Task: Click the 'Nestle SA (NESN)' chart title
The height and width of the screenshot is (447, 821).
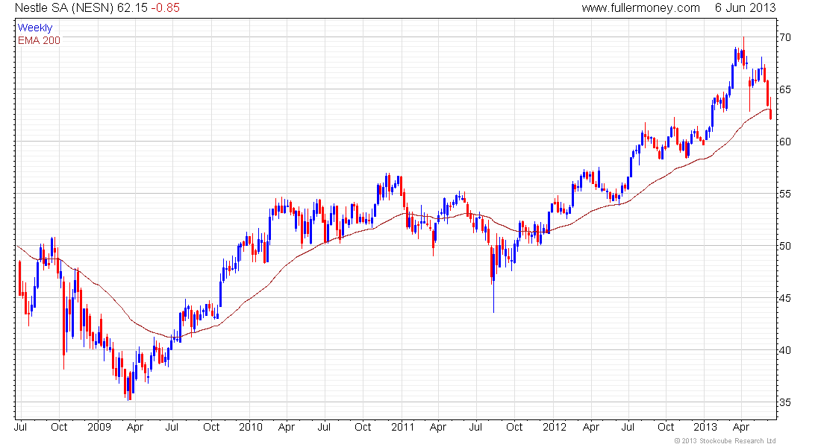Action: pyautogui.click(x=64, y=8)
